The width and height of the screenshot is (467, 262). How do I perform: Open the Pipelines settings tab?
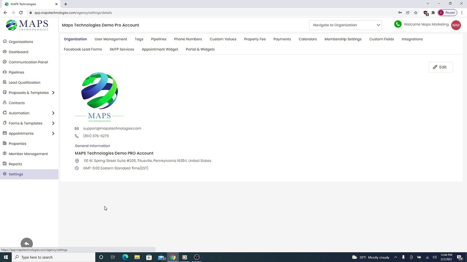(x=159, y=39)
